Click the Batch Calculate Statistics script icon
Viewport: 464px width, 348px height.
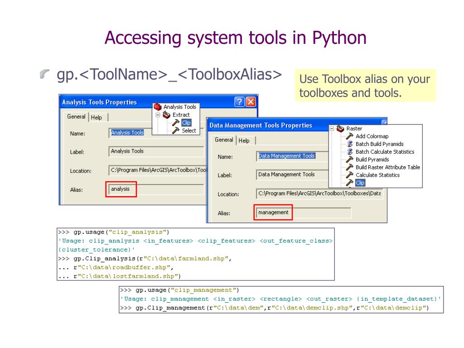(x=350, y=151)
